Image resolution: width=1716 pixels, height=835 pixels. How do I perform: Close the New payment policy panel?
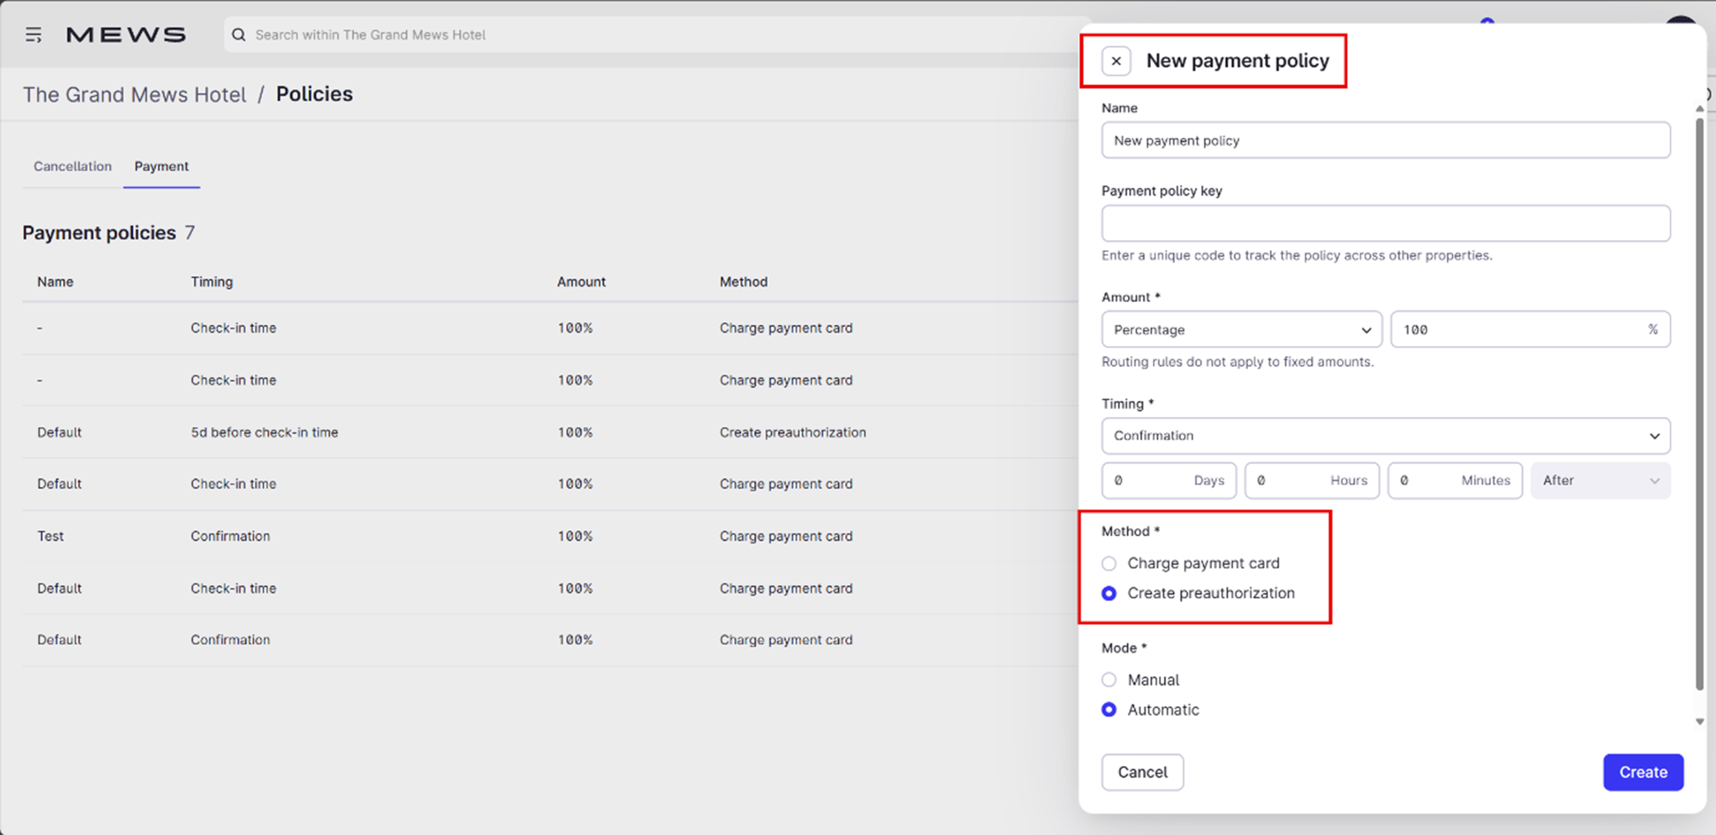tap(1116, 61)
